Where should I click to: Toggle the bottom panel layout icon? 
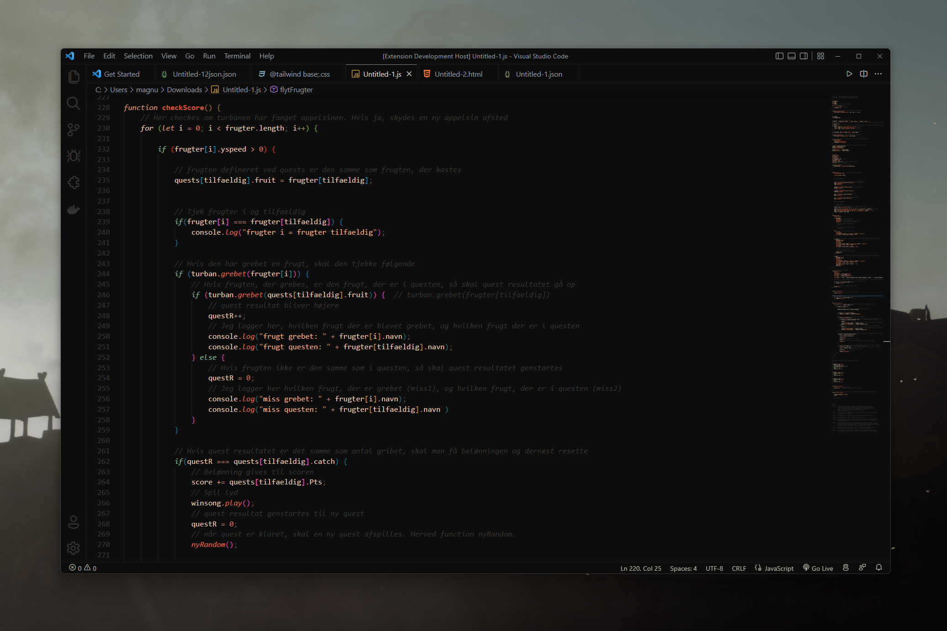pos(792,56)
